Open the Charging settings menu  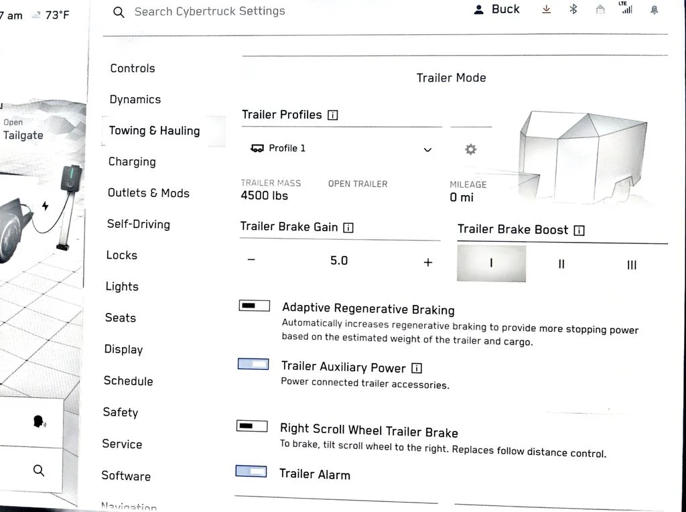point(132,162)
